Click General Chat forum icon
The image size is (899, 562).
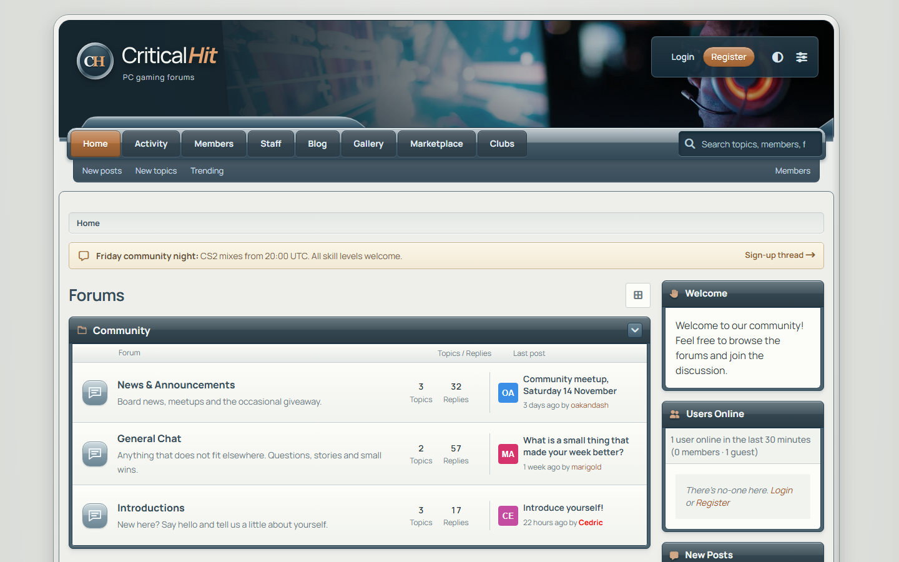coord(95,453)
